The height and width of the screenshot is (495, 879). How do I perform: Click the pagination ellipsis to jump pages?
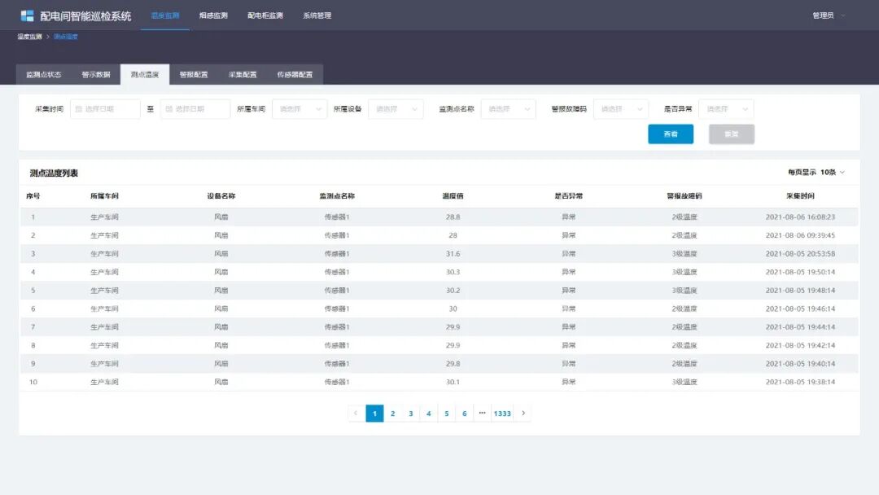click(x=482, y=413)
